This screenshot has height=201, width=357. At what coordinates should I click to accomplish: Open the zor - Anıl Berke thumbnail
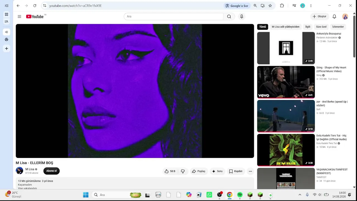(286, 116)
